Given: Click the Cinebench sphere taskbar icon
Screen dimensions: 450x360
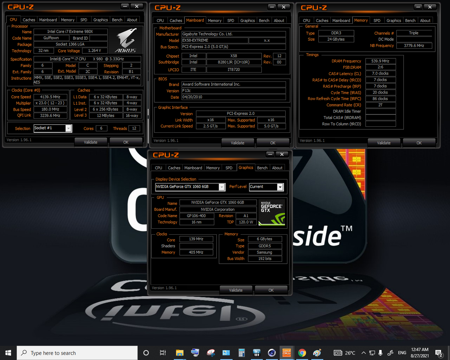Looking at the screenshot, I should pyautogui.click(x=272, y=353).
